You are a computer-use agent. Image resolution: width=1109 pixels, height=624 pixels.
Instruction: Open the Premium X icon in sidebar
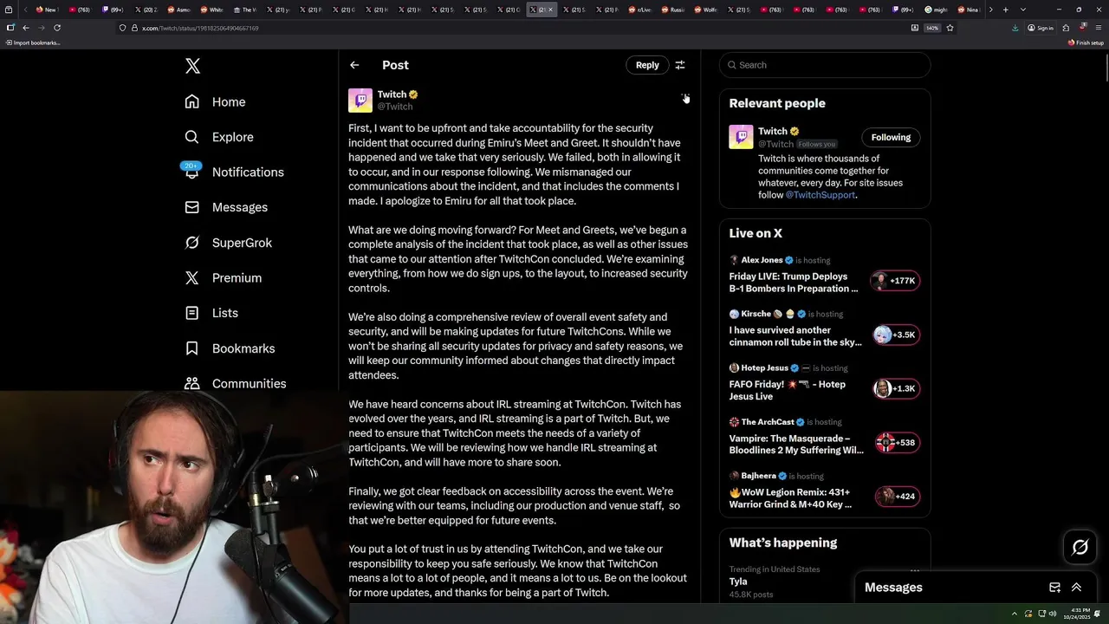click(191, 277)
